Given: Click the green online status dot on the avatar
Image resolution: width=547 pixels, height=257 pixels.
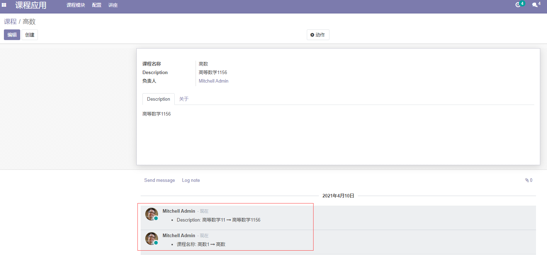Looking at the screenshot, I should 156,218.
